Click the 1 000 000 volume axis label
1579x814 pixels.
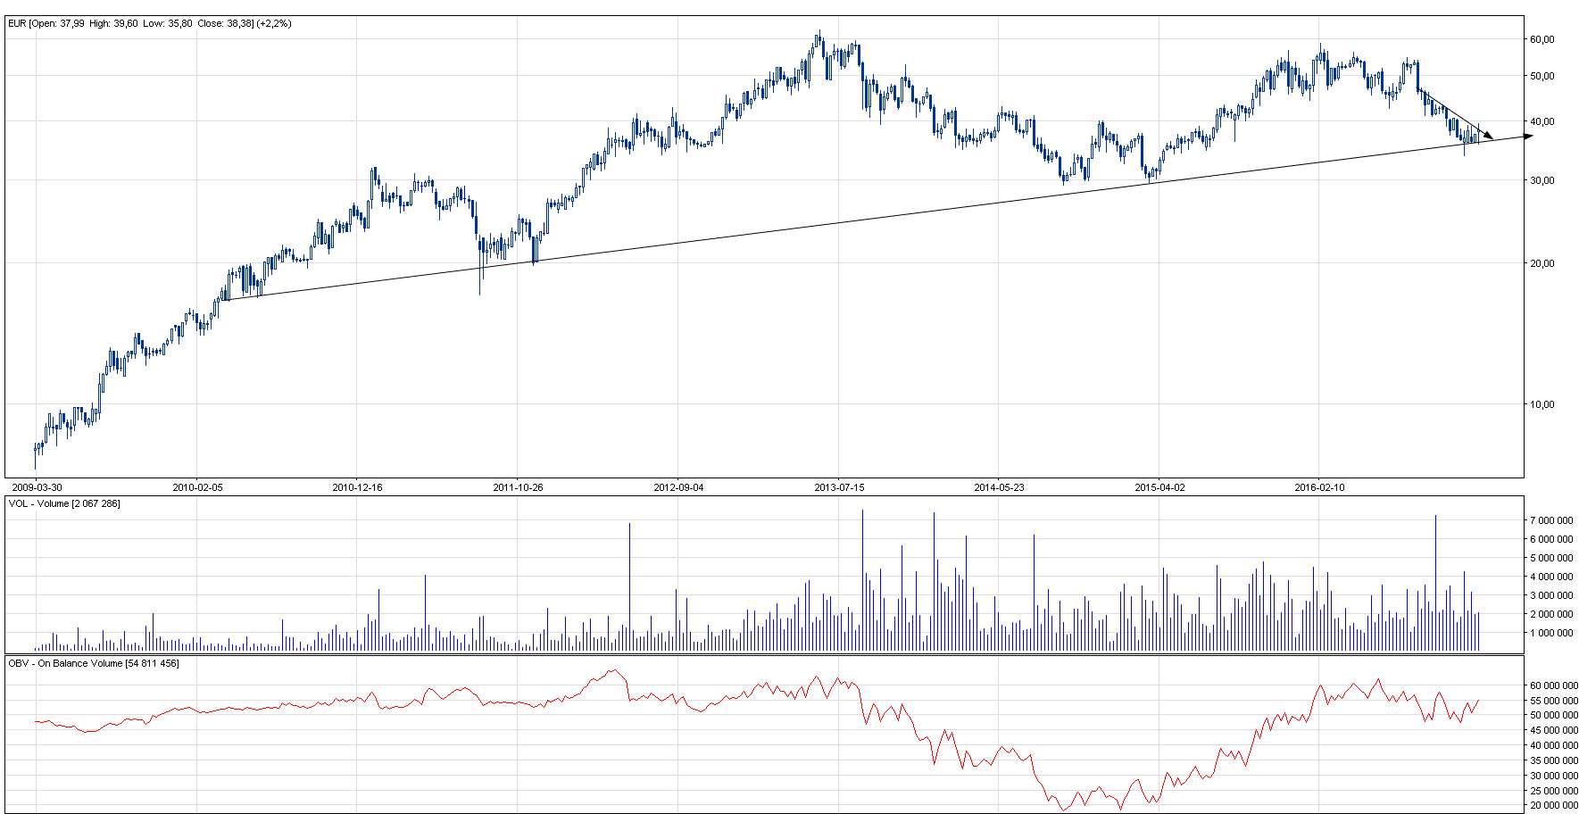coord(1550,633)
